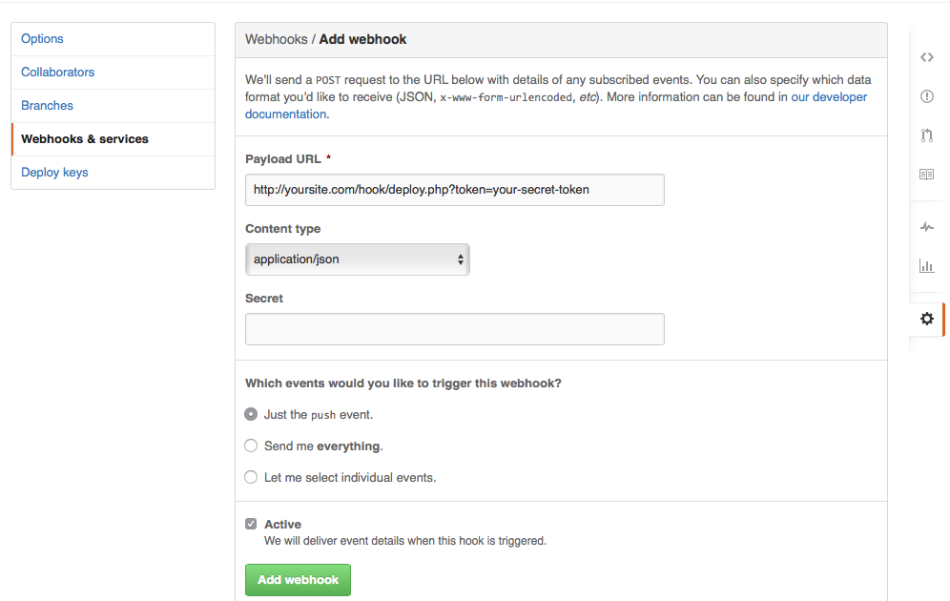Image resolution: width=950 pixels, height=601 pixels.
Task: Open the Pull requests icon
Action: point(926,135)
